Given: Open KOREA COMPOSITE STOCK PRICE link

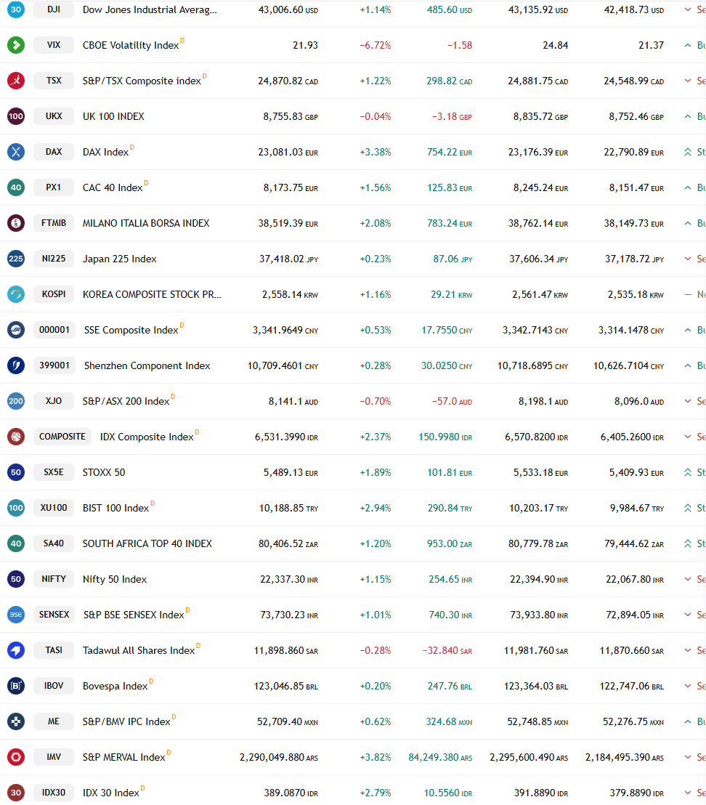Looking at the screenshot, I should [x=152, y=295].
